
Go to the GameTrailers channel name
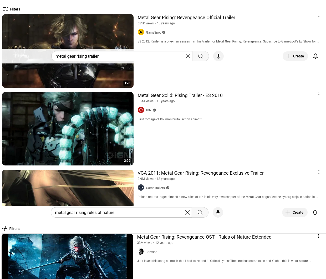tap(155, 188)
